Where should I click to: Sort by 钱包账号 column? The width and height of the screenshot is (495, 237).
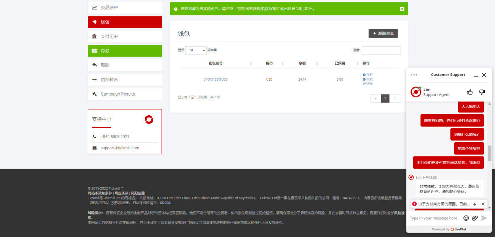point(216,63)
